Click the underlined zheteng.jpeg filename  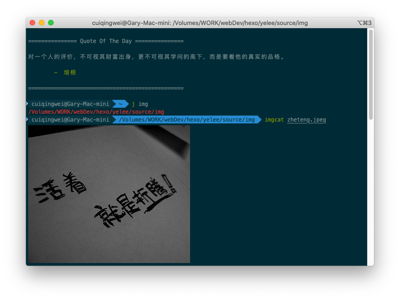(306, 119)
